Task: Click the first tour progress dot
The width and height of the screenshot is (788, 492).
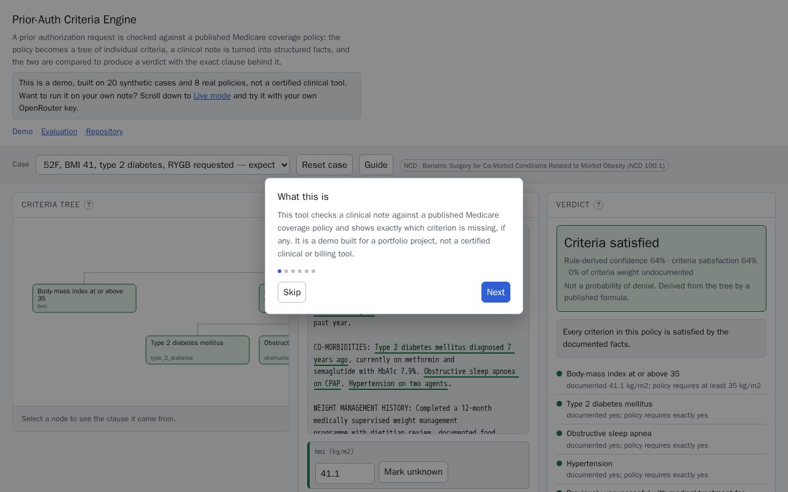Action: (279, 271)
